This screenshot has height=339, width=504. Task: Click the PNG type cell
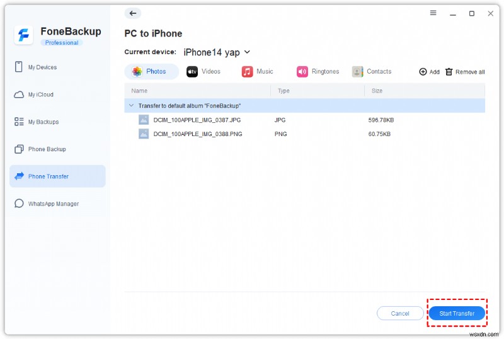click(280, 134)
